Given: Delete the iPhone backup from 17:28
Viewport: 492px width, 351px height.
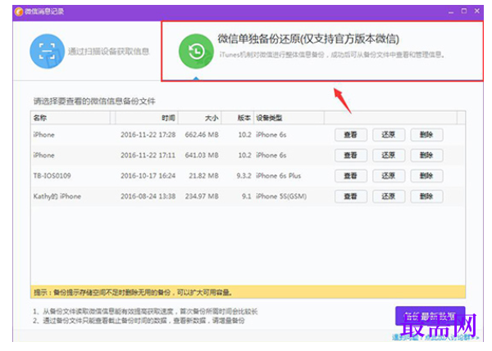Looking at the screenshot, I should 426,135.
